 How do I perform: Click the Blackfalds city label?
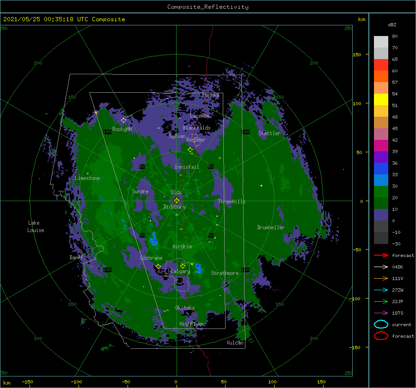196,128
